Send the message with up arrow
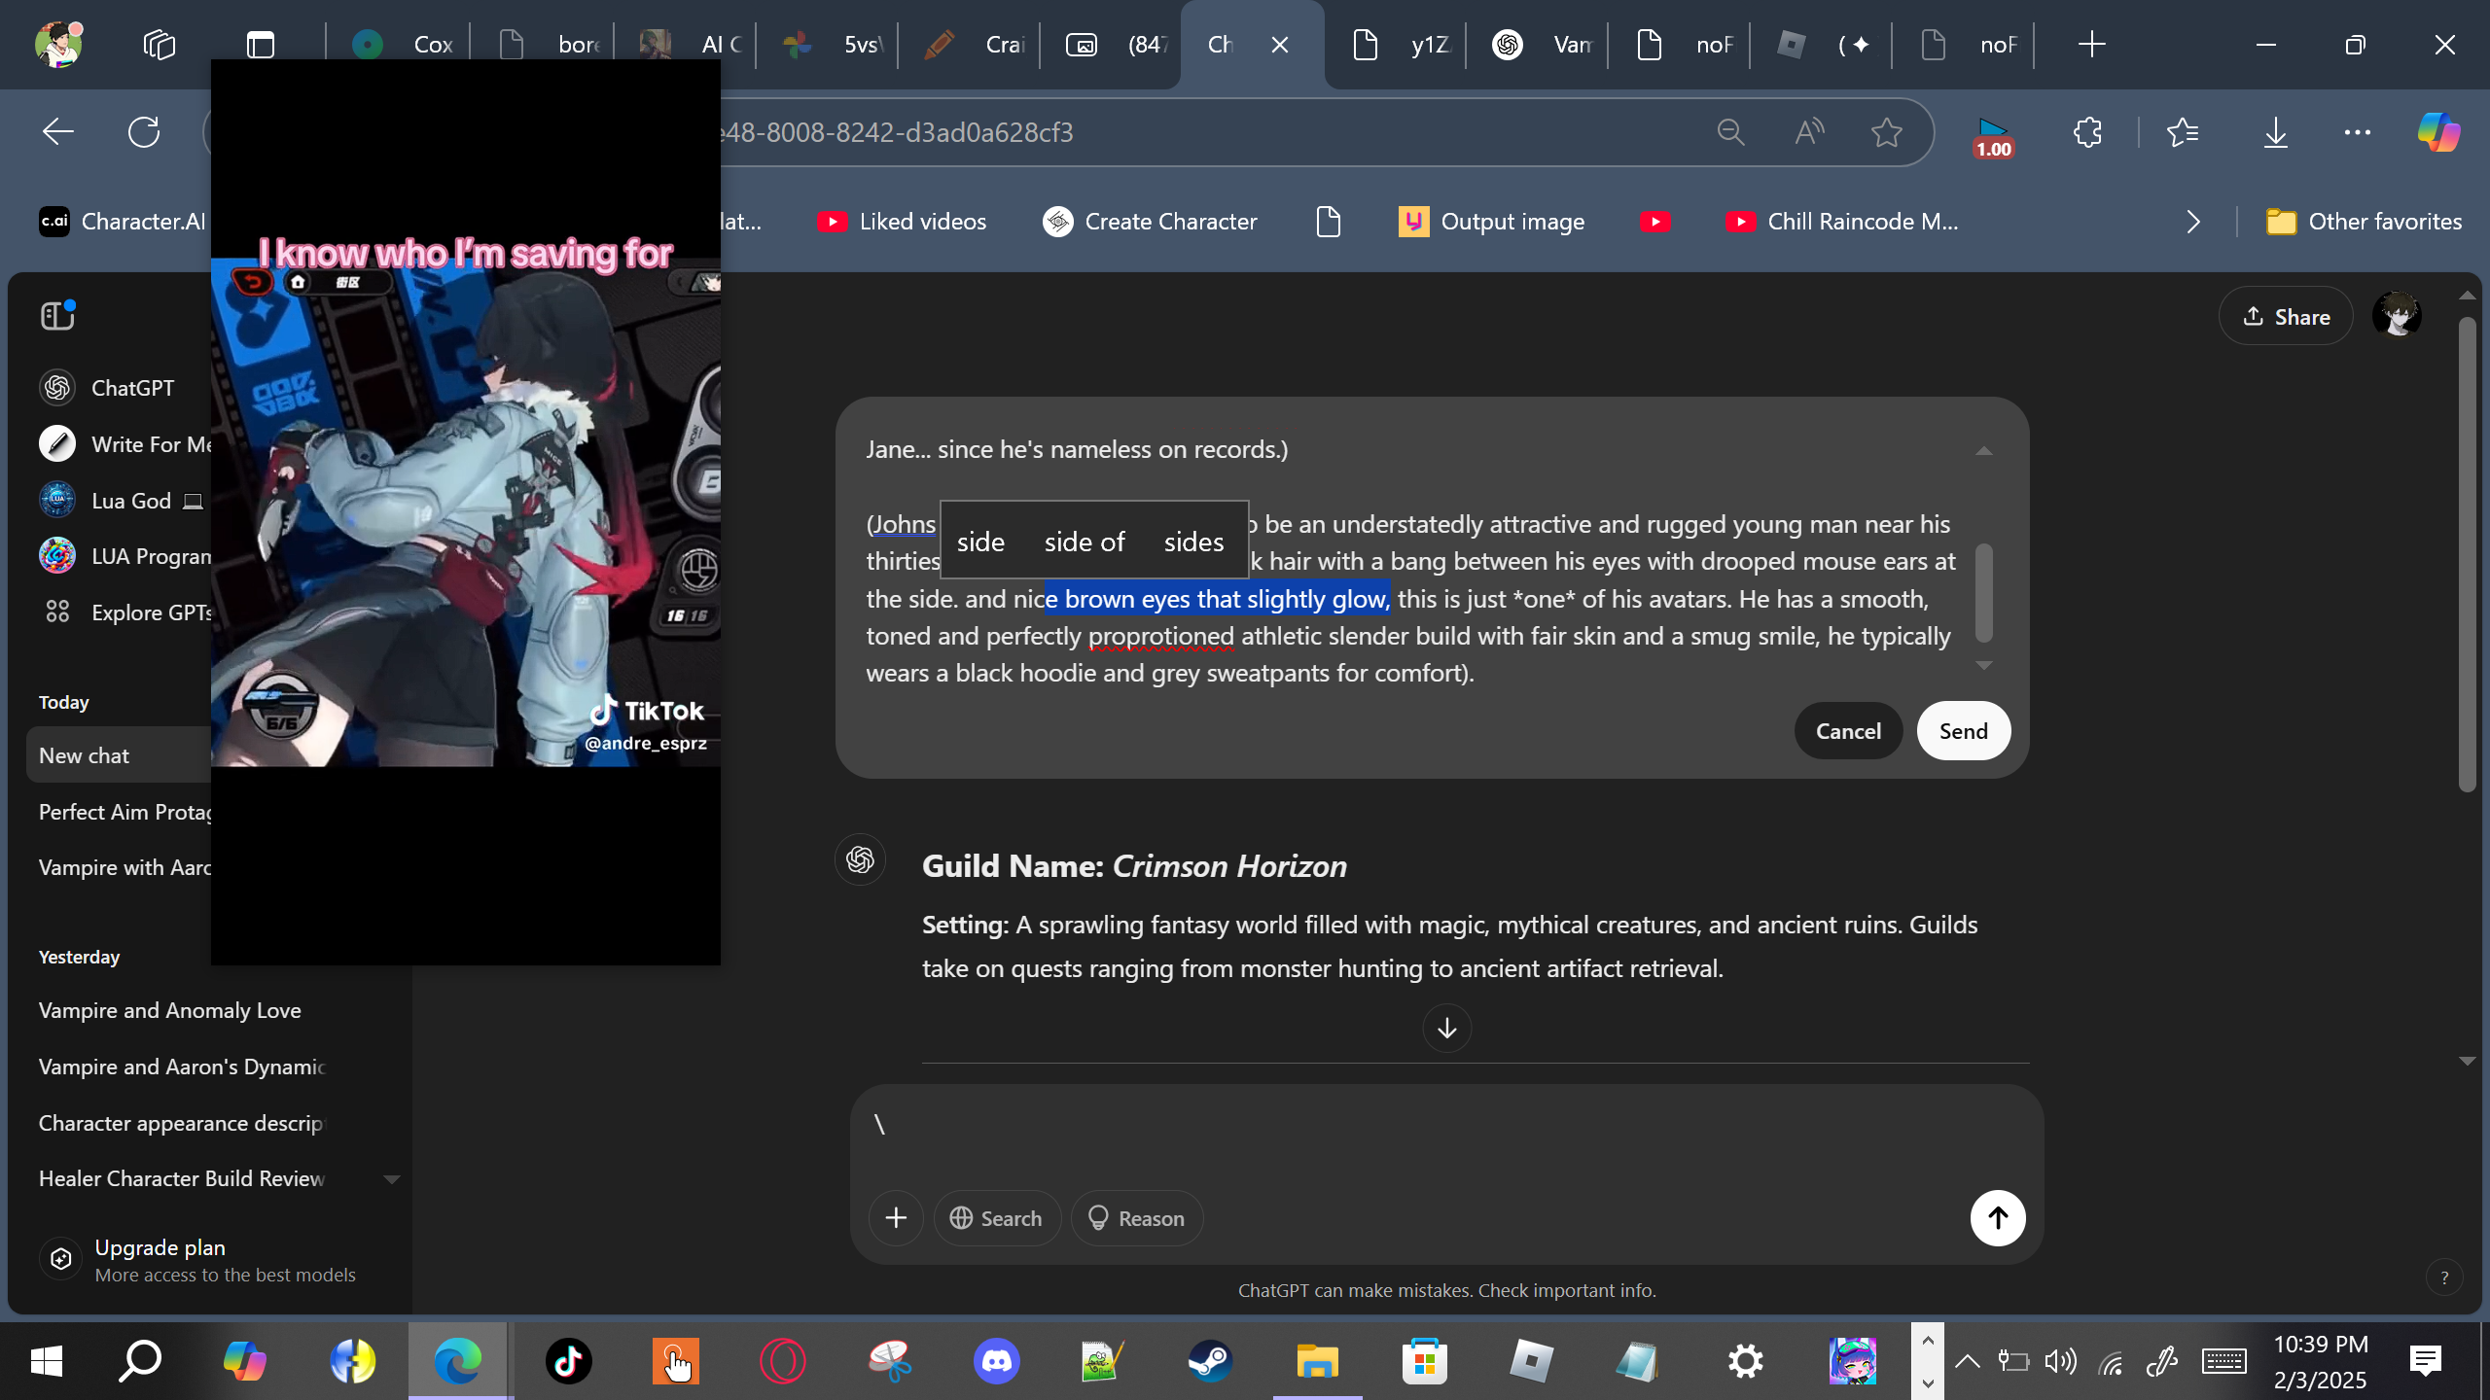The width and height of the screenshot is (2490, 1400). [x=1998, y=1218]
